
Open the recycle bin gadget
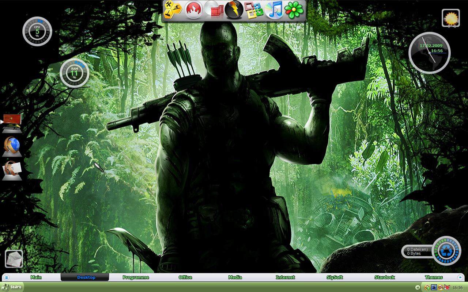446,251
